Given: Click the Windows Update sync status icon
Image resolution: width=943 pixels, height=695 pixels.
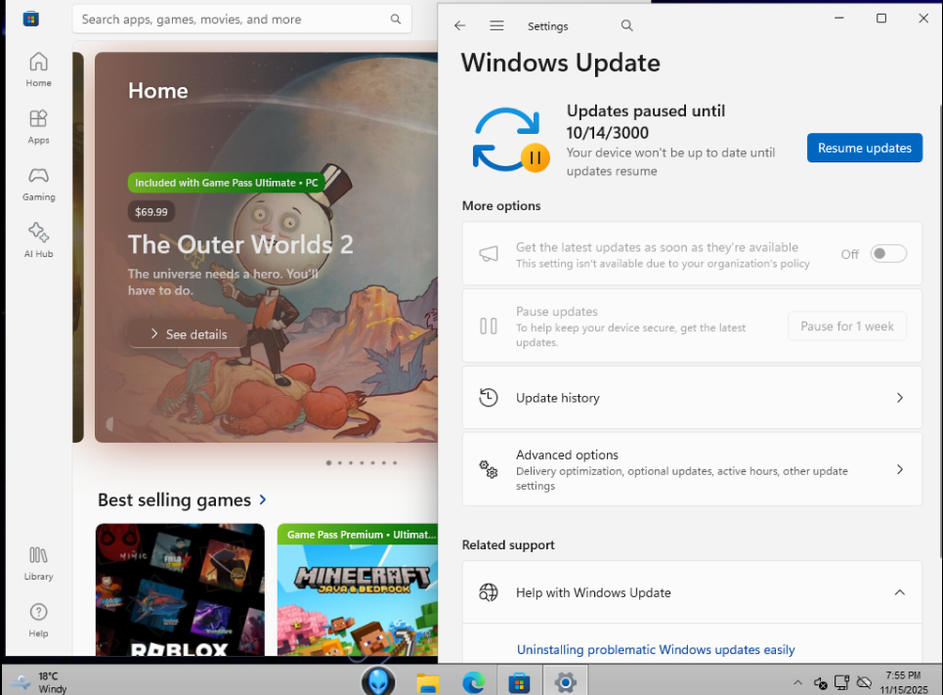Looking at the screenshot, I should (x=511, y=140).
